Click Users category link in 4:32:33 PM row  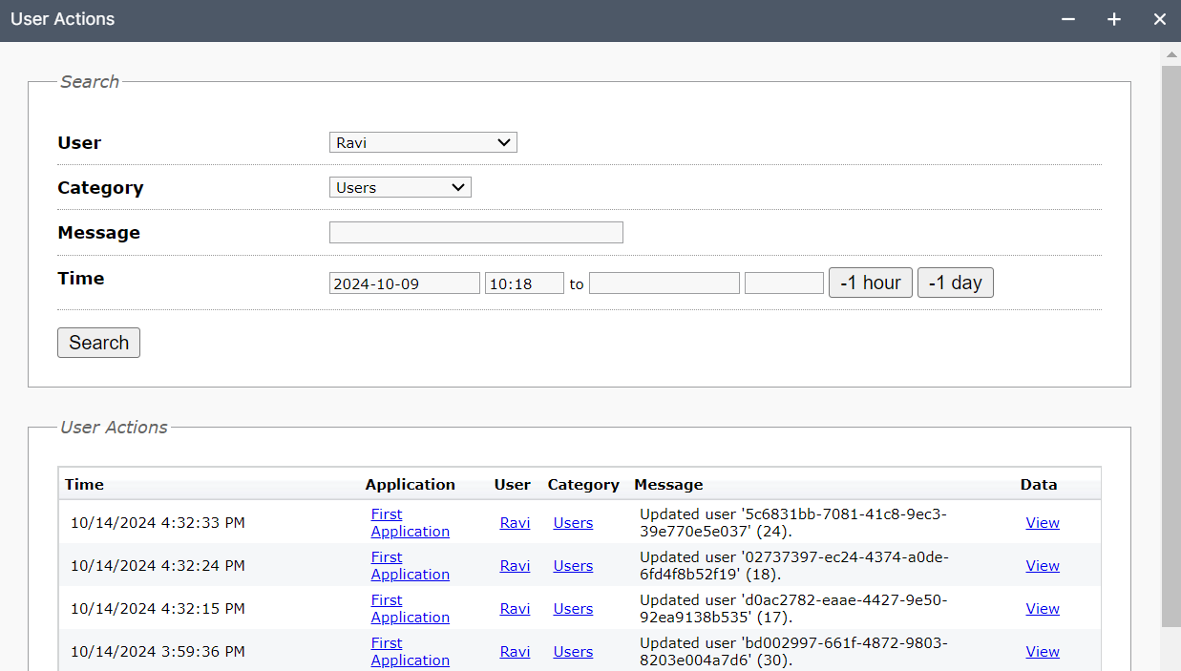click(573, 523)
